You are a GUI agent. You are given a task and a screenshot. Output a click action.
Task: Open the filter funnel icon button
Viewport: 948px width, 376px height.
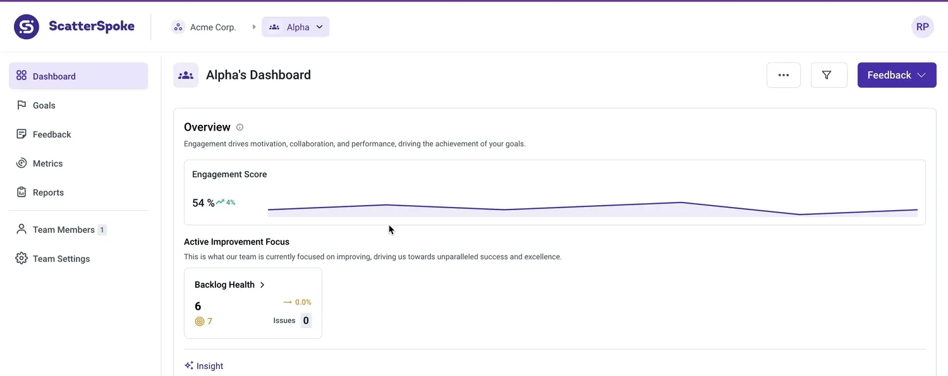click(x=829, y=75)
